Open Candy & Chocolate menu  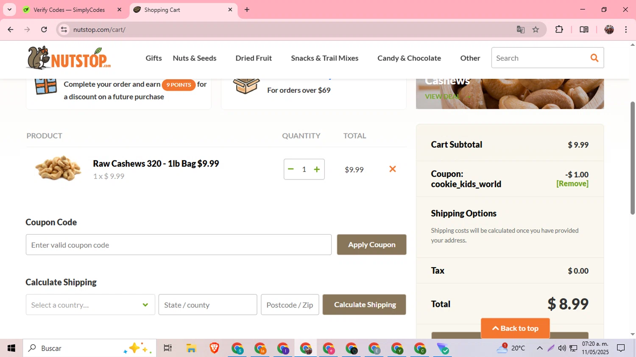(409, 58)
